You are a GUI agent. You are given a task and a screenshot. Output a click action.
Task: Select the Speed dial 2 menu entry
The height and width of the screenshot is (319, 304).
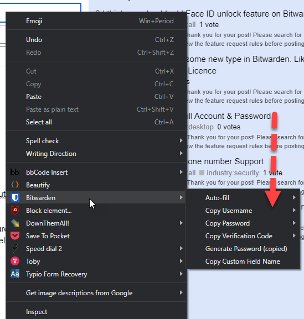[96, 249]
